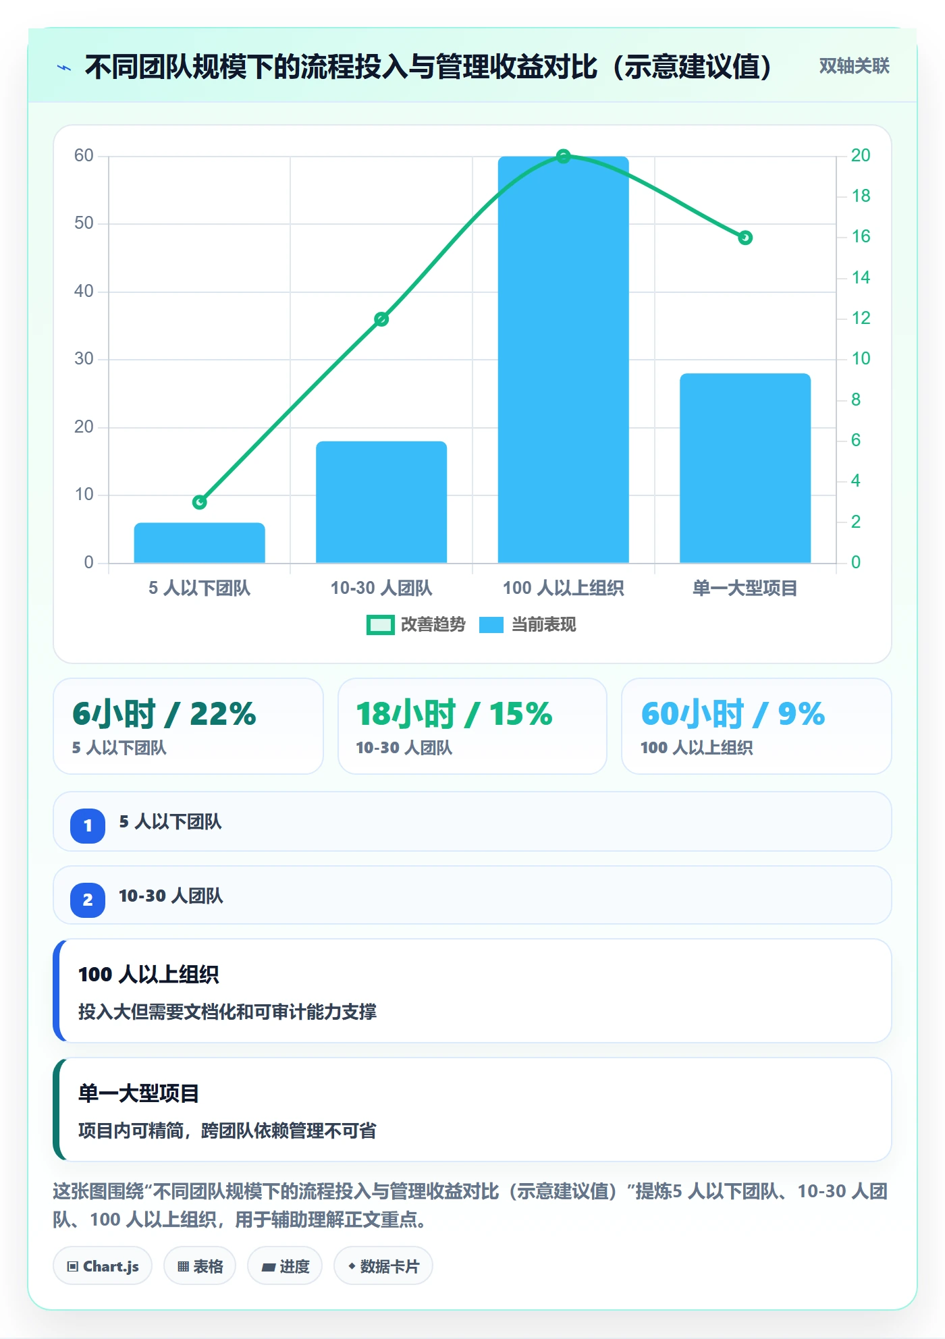The image size is (945, 1339).
Task: Click the line point above 单一大型项目
Action: [x=745, y=238]
